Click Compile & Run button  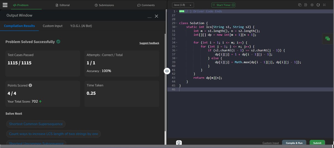(x=294, y=143)
